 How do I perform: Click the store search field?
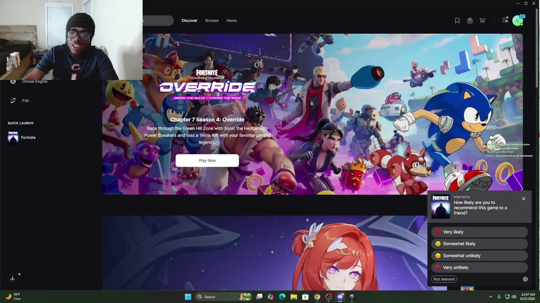tap(158, 21)
